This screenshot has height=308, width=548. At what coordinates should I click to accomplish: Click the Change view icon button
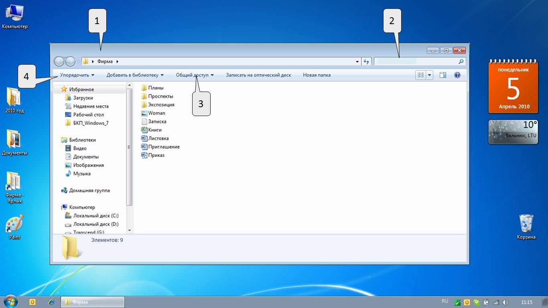(x=420, y=75)
